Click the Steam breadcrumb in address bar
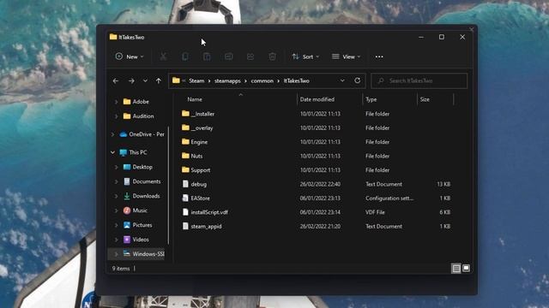 tap(196, 80)
